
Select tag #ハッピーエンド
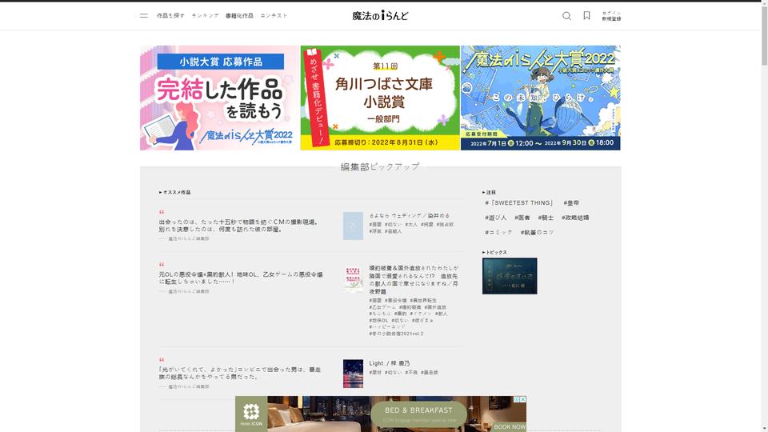point(387,326)
